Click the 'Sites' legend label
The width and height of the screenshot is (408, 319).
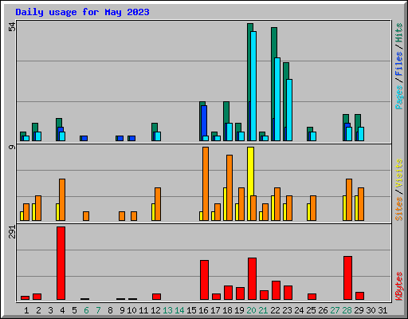[x=399, y=209]
